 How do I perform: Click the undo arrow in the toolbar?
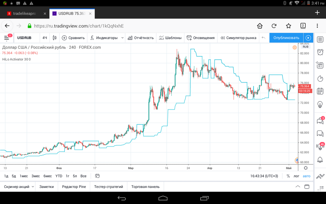coord(263,38)
